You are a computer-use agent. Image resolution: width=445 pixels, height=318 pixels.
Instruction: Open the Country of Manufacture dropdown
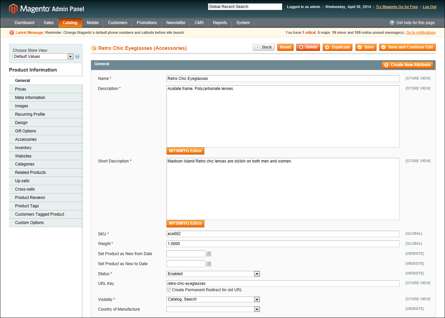point(213,309)
